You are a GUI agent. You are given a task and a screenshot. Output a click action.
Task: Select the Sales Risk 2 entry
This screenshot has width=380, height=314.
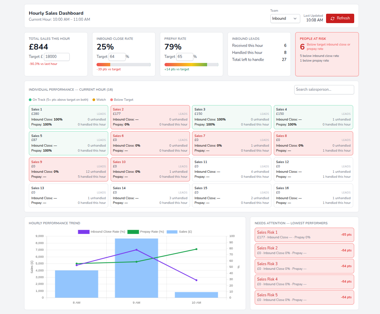click(x=304, y=251)
